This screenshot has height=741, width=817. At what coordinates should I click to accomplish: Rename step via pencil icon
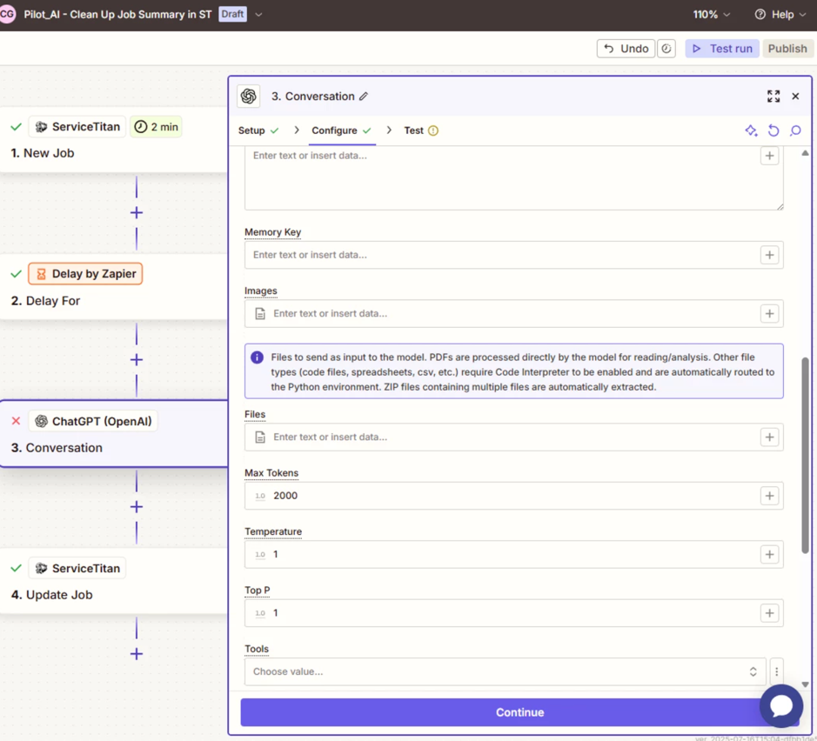(364, 97)
